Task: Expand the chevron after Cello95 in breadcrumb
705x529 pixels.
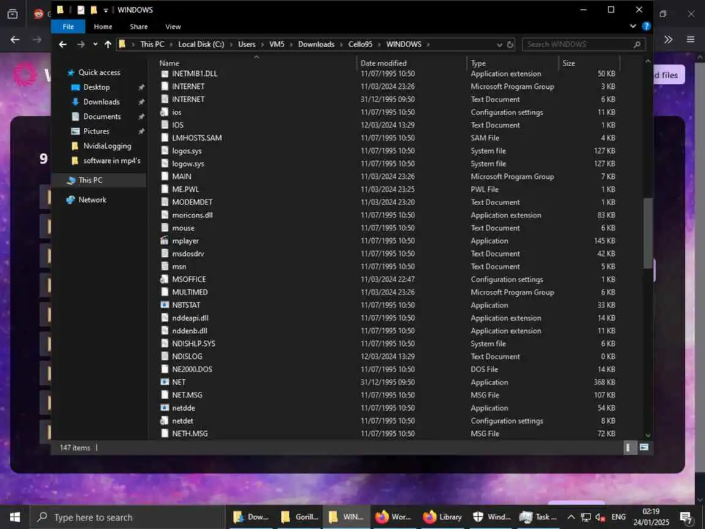Action: click(379, 44)
